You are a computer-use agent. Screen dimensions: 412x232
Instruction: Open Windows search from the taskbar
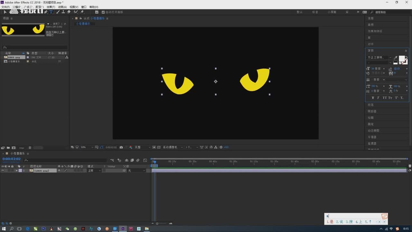[12, 229]
